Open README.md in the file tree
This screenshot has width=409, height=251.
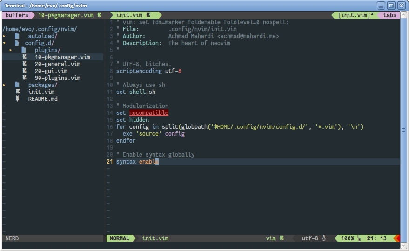43,99
